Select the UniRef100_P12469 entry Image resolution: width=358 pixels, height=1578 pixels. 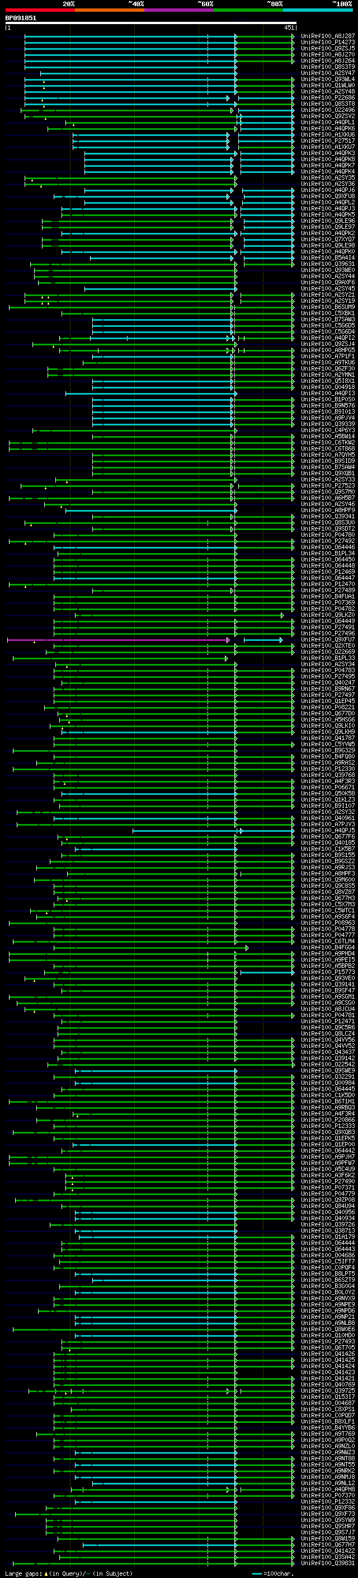point(328,572)
